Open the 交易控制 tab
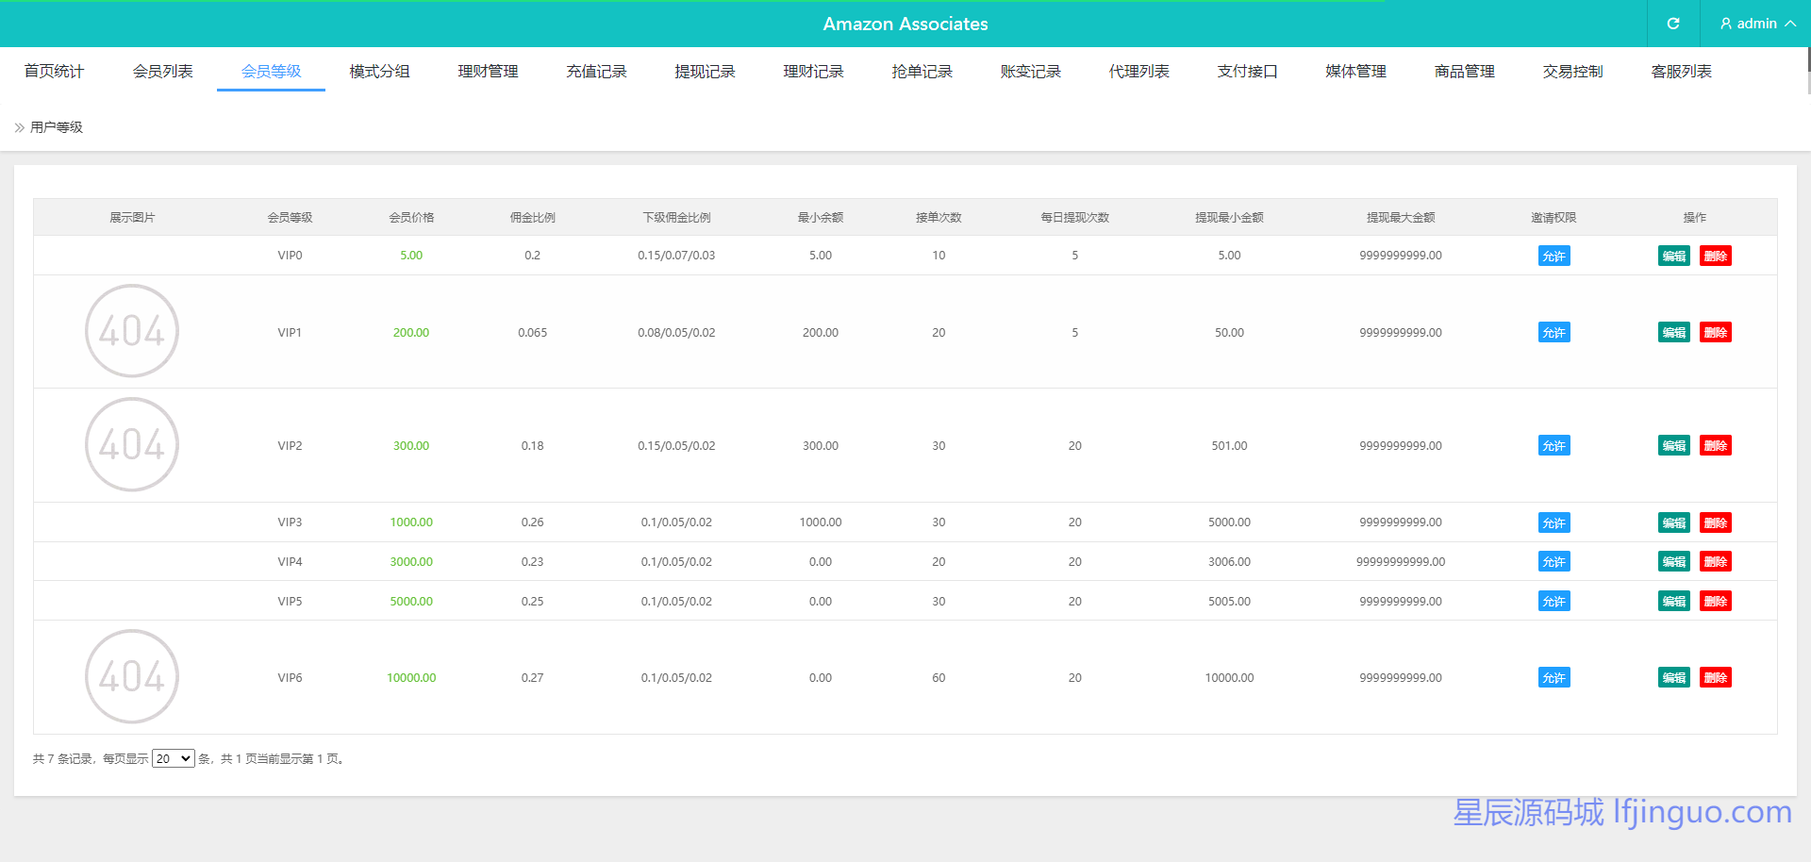Image resolution: width=1811 pixels, height=862 pixels. click(1572, 72)
